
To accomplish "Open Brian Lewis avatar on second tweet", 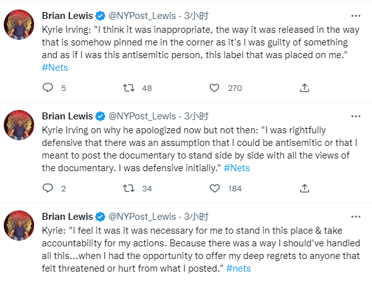I will point(19,125).
